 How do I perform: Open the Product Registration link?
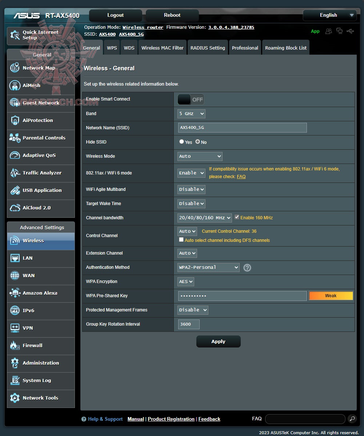tap(171, 419)
